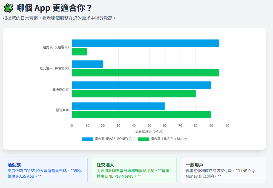Screen dimensions: 273x188
Task: Open the 社交達人 recommendation card
Action: pyautogui.click(x=134, y=170)
